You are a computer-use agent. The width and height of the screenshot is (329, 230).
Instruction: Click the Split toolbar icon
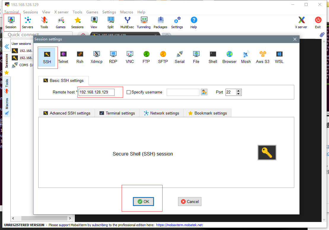(x=111, y=23)
